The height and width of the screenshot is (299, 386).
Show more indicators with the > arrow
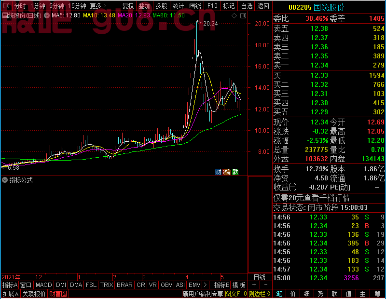click(206, 285)
